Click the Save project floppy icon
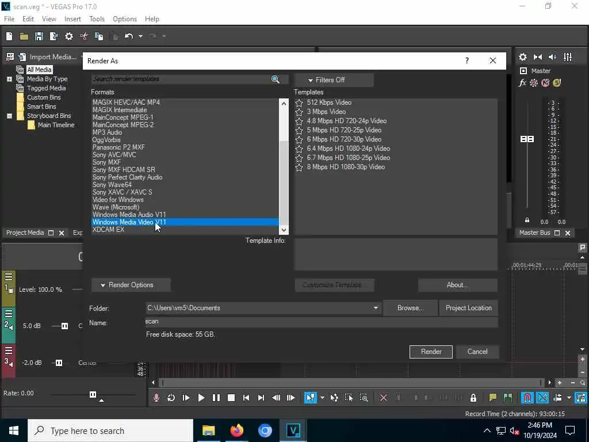 (x=39, y=36)
